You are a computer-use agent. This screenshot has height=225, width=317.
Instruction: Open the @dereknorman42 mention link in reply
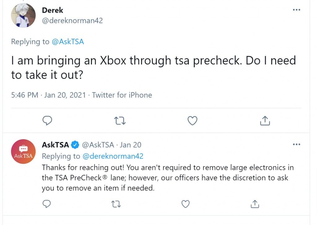113,156
